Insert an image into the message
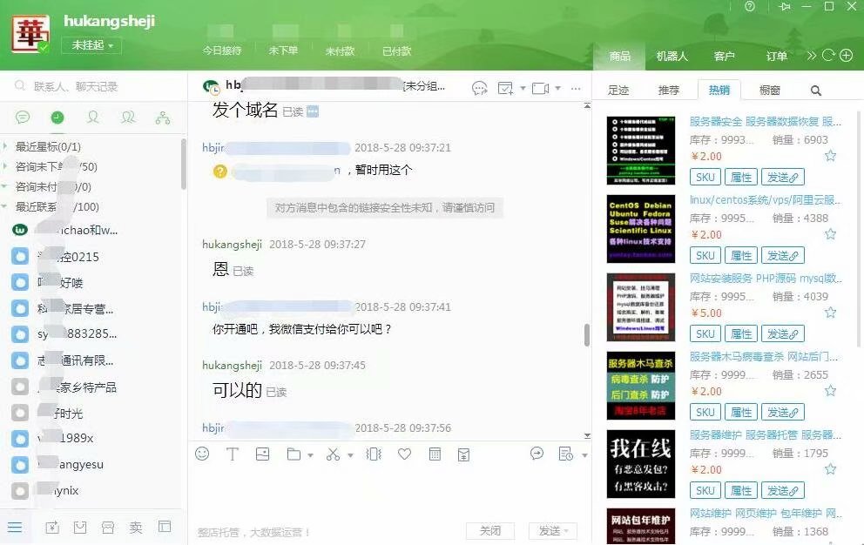Image resolution: width=864 pixels, height=545 pixels. tap(262, 454)
